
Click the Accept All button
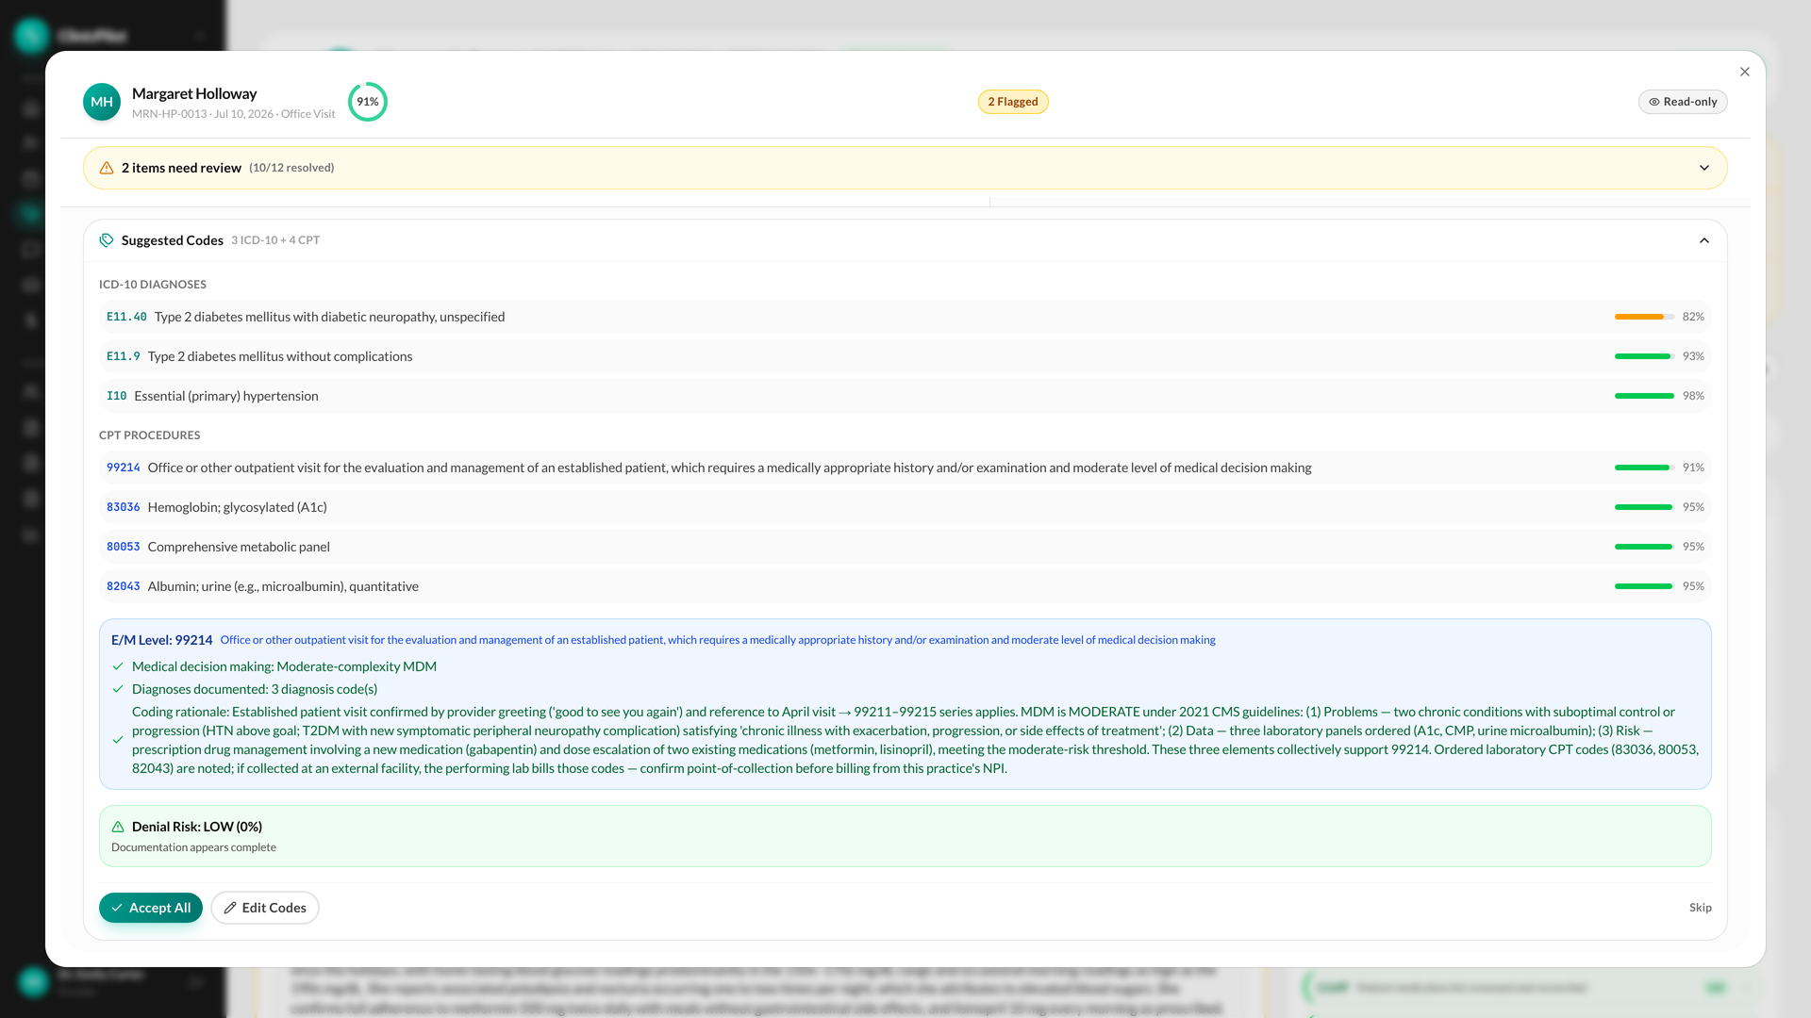click(x=151, y=908)
